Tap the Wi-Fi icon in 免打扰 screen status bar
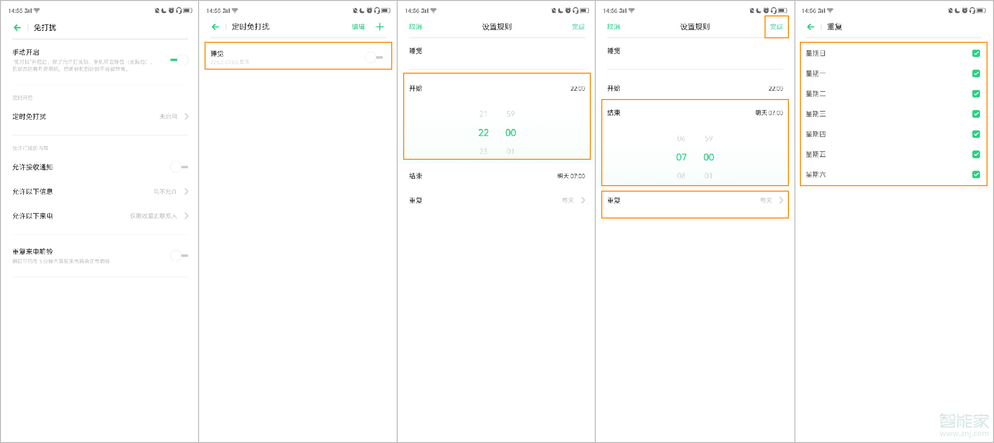Viewport: 994px width, 443px height. point(37,10)
